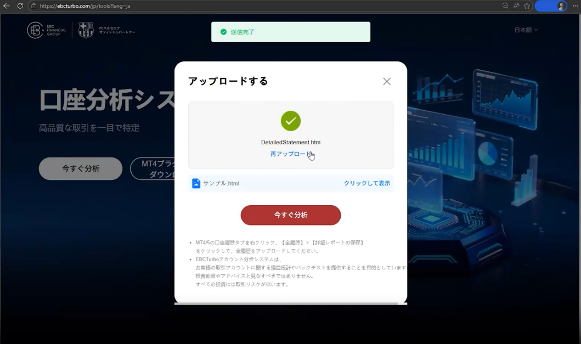The image size is (581, 344).
Task: Click the サンプル.html file name text
Action: (x=221, y=183)
